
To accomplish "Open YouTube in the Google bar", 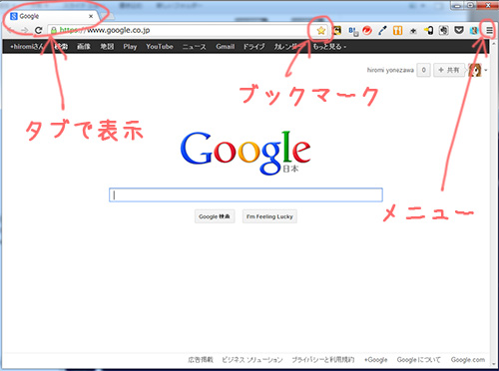I will tap(160, 47).
